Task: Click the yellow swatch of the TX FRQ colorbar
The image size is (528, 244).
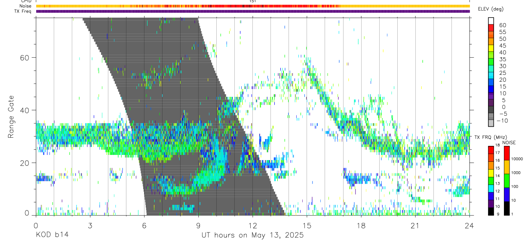Action: coord(491,173)
